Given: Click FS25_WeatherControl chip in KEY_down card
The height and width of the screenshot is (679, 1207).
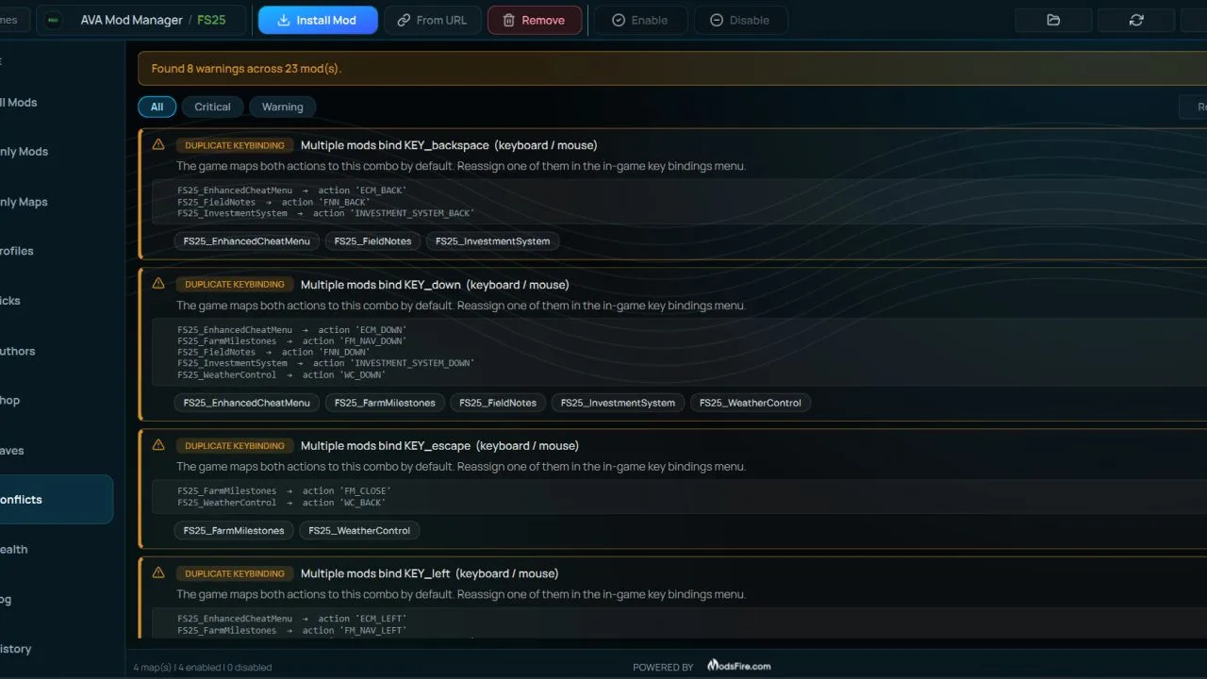Looking at the screenshot, I should coord(751,403).
